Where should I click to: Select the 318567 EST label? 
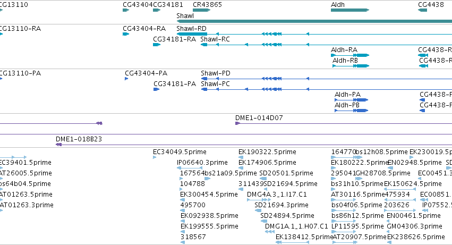pos(193,238)
